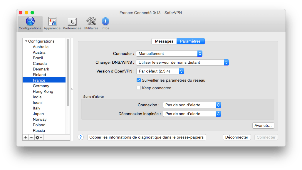Switch to the Messages tab
This screenshot has height=170, width=302.
click(164, 41)
